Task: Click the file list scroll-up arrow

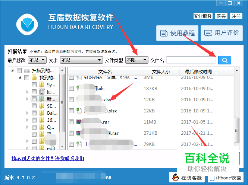Action: tap(236, 70)
